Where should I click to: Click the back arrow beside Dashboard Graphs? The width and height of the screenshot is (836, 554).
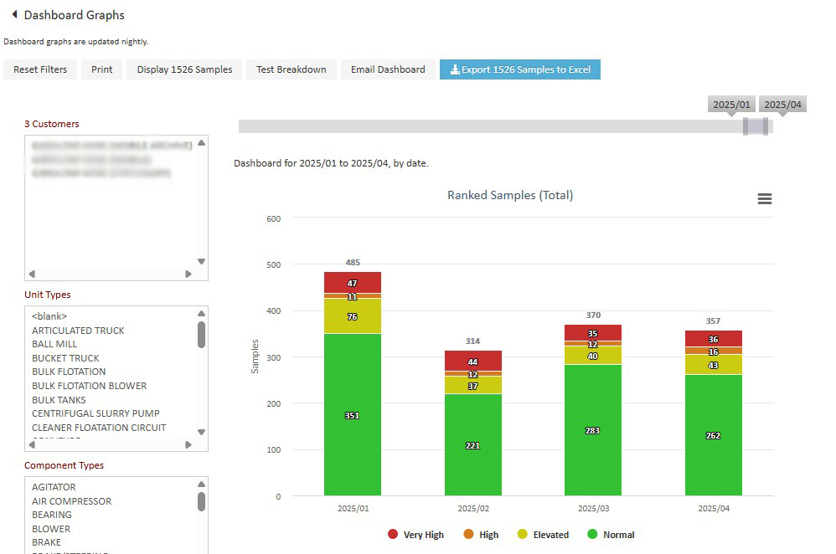coord(14,15)
